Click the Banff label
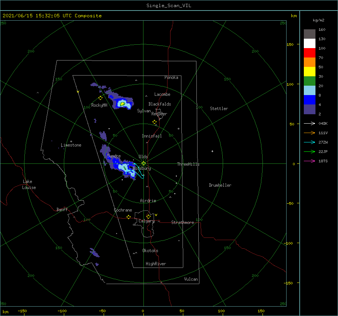Image resolution: width=338 pixels, height=316 pixels. [x=62, y=209]
